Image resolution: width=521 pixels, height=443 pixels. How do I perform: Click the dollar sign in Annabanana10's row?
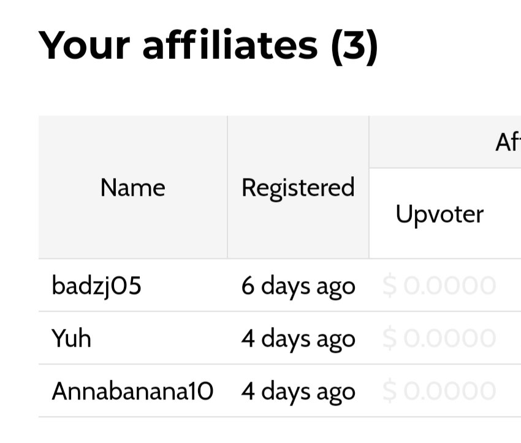[x=389, y=391]
